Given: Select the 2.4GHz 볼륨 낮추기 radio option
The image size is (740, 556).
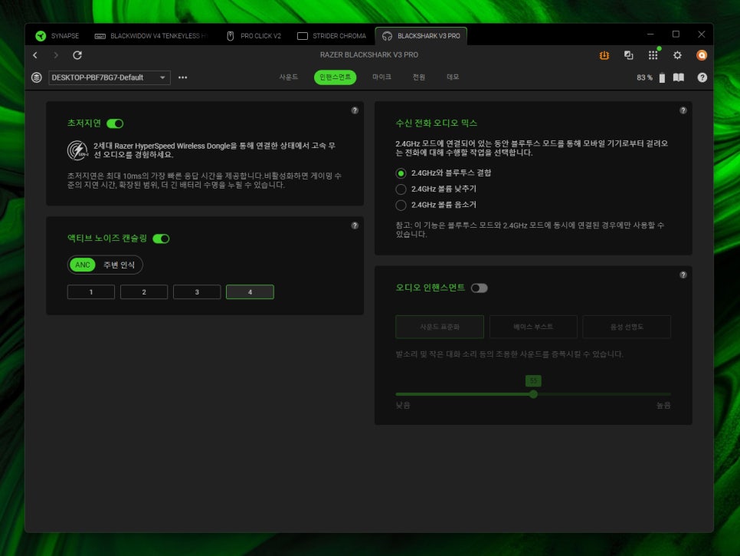Looking at the screenshot, I should [401, 189].
